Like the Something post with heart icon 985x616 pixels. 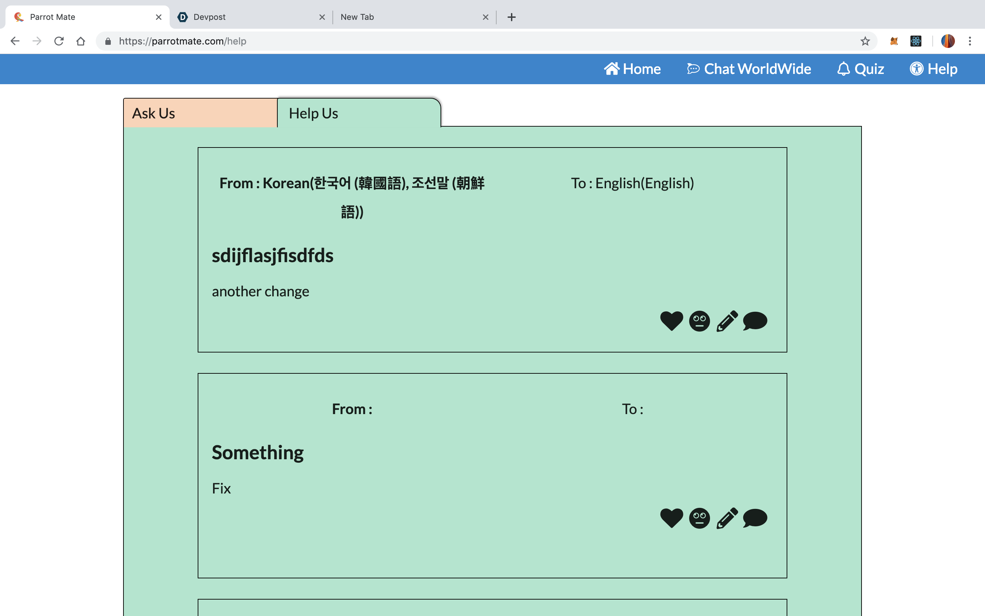(x=671, y=518)
